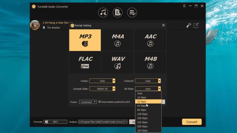
Task: Click the add music files icon
Action: coord(103,13)
